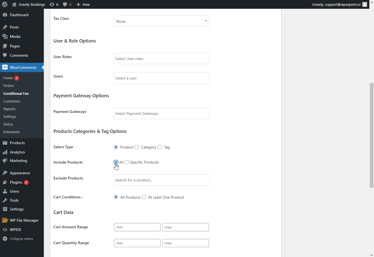This screenshot has height=257, width=374.
Task: Click the Analytics bar chart icon
Action: [5, 152]
